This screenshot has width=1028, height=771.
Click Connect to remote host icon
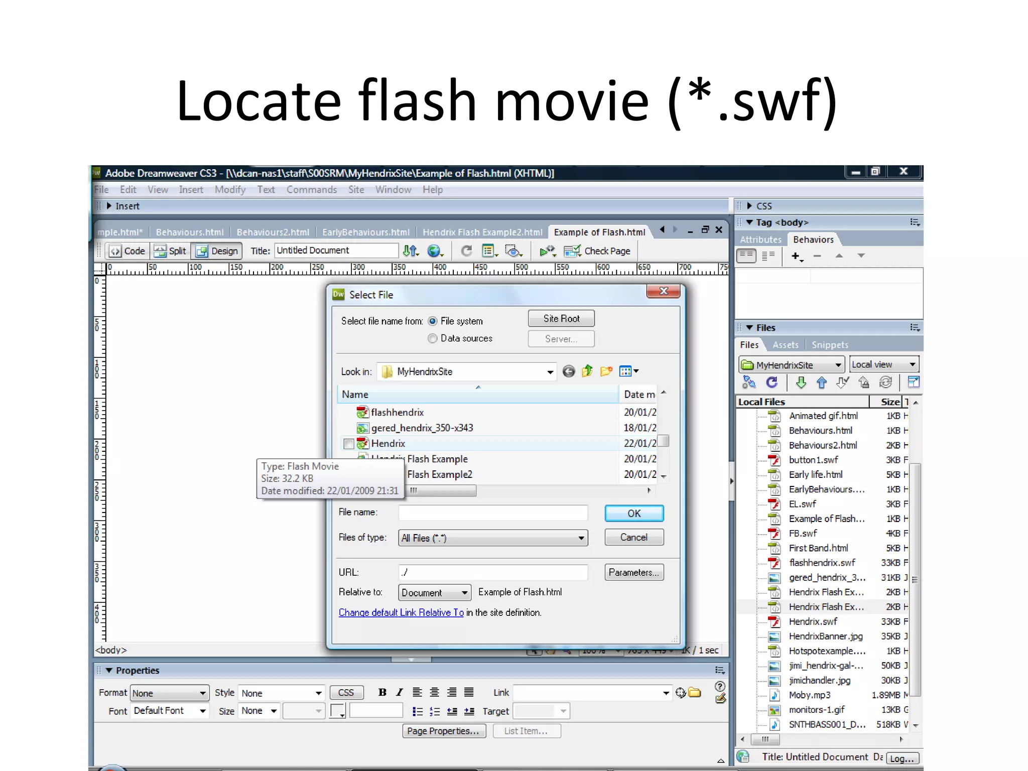749,382
